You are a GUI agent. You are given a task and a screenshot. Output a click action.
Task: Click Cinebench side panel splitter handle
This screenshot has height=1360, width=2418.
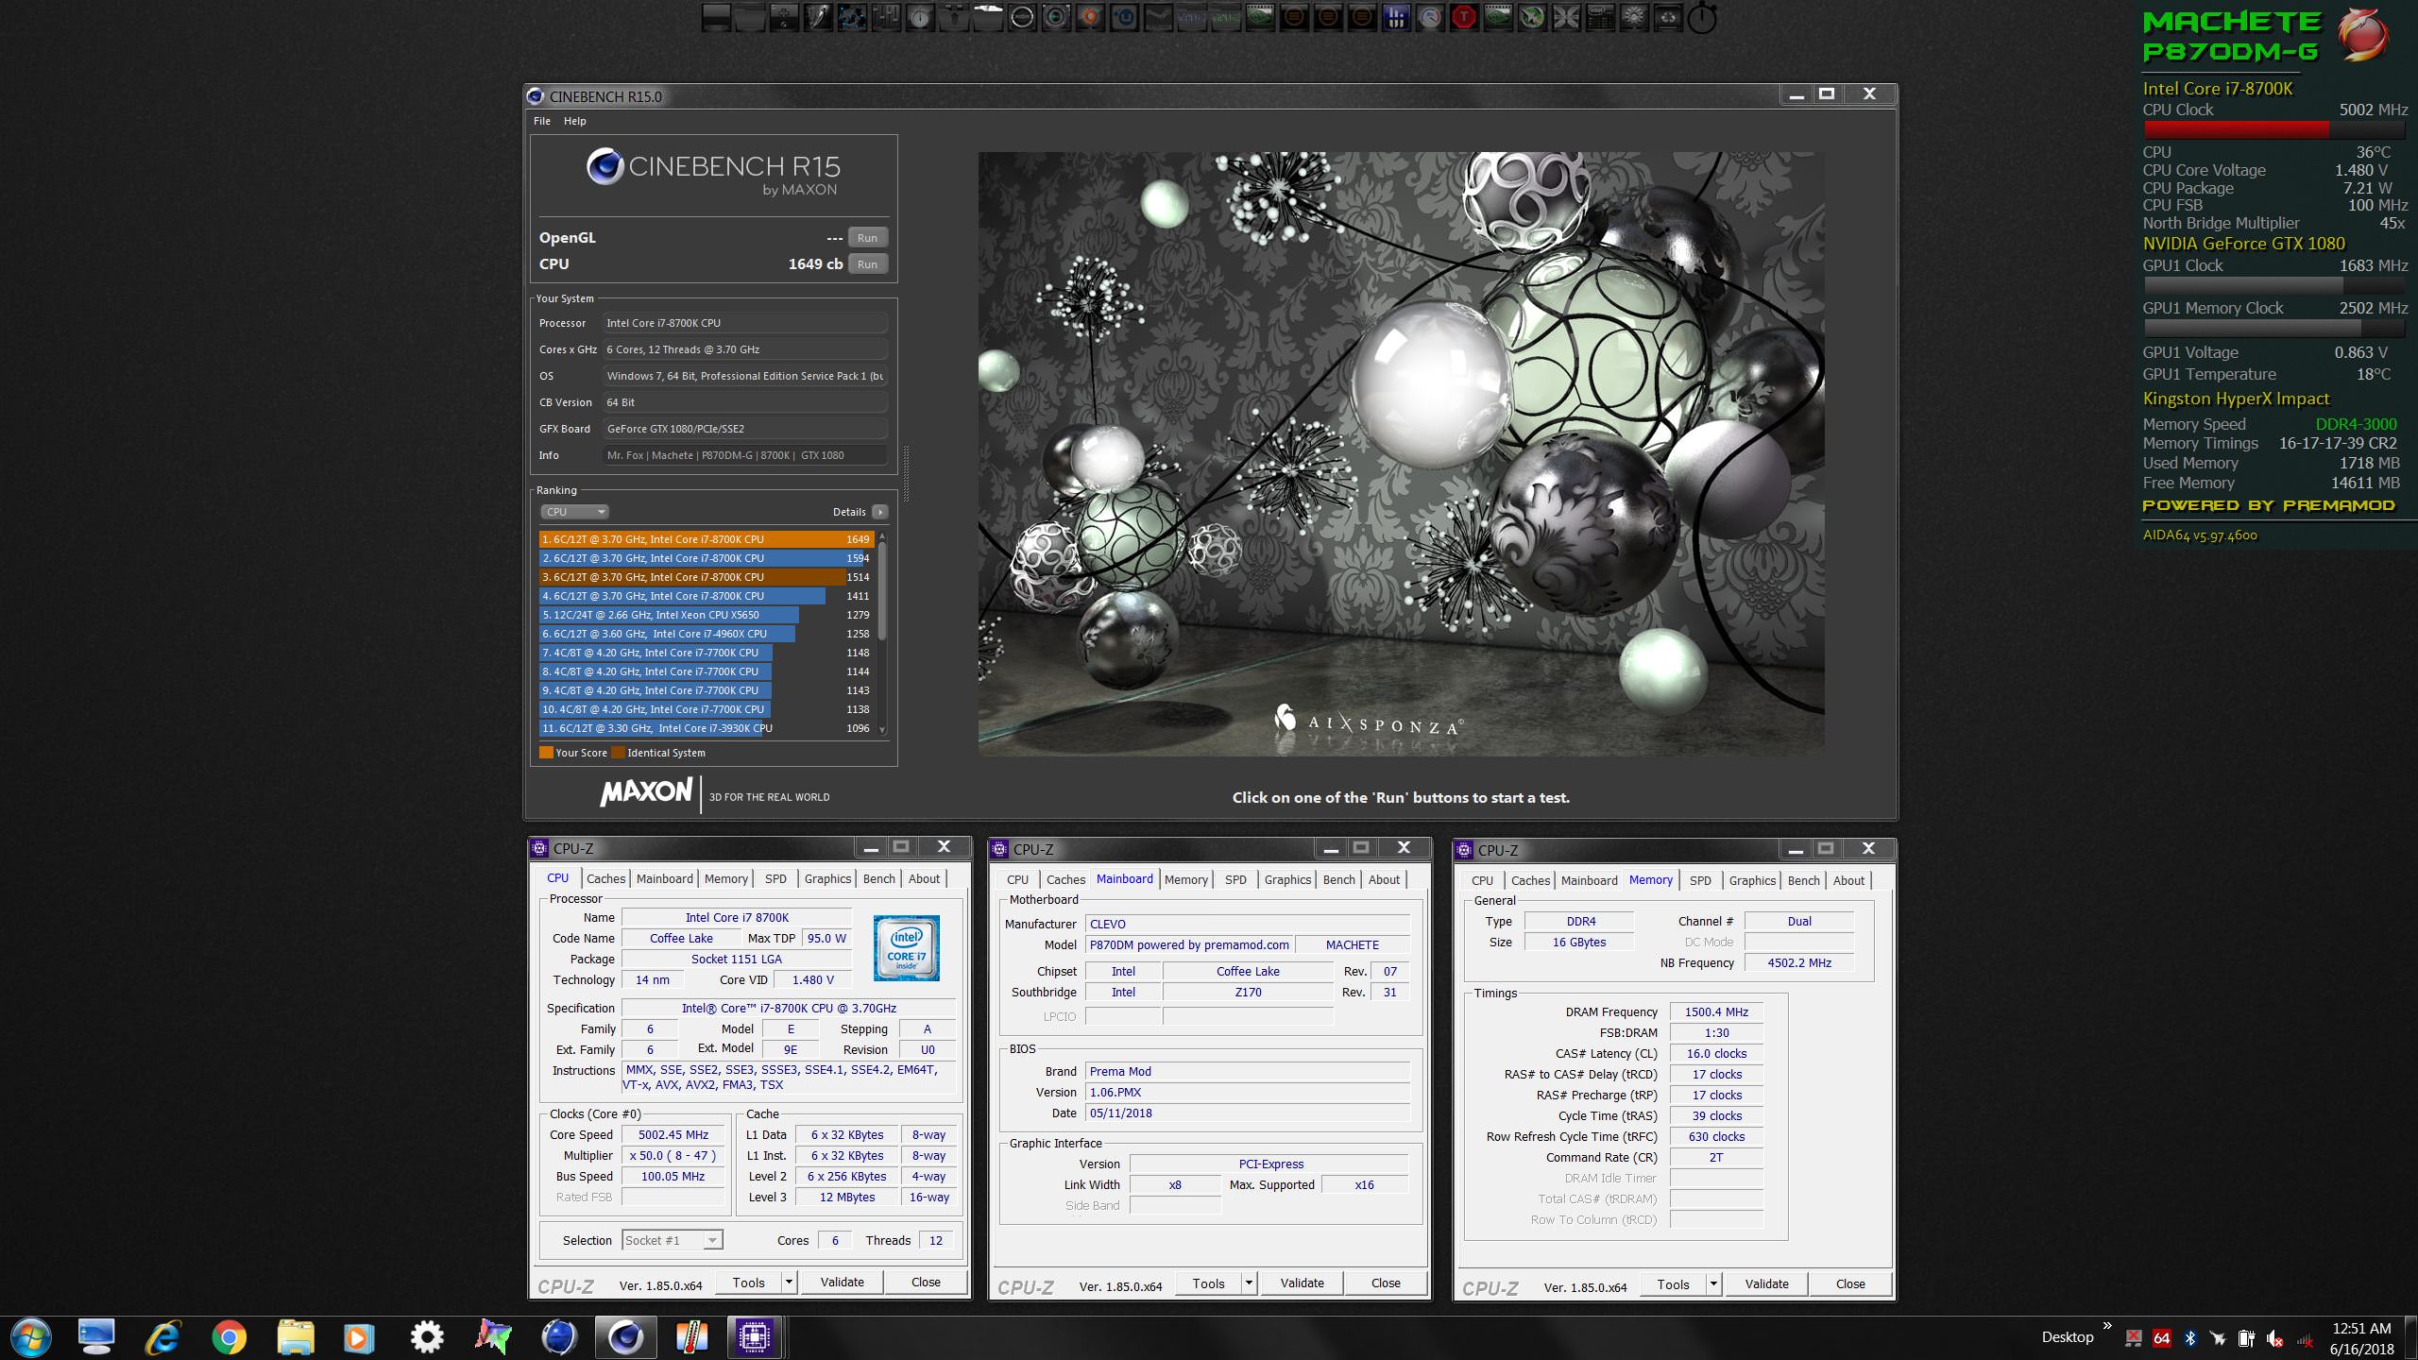click(x=906, y=473)
